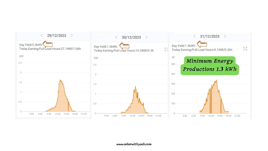This screenshot has width=268, height=151.
Task: Click the Day Yield:5.3kWh text
Action: pos(31,45)
